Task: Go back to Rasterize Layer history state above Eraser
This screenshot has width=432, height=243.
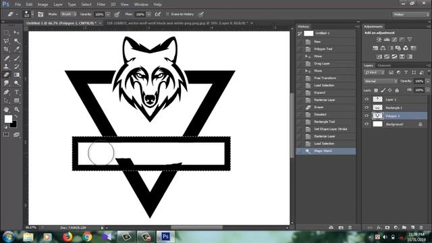Action: [326, 100]
